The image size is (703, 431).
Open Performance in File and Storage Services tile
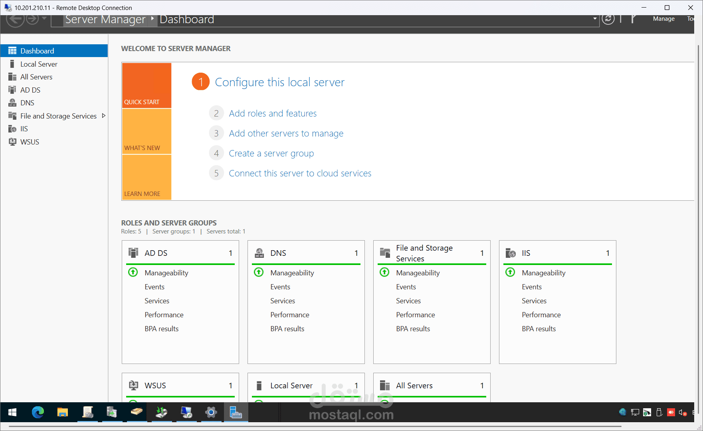coord(415,314)
